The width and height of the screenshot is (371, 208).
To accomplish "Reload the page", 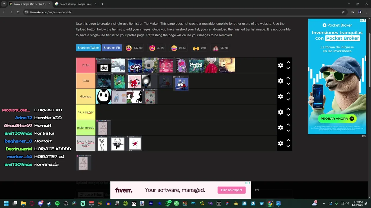I will point(18,12).
